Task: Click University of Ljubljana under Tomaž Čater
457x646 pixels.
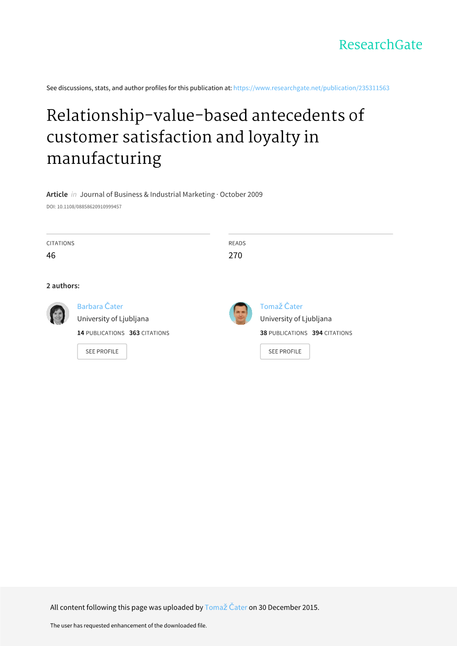Action: [x=296, y=319]
